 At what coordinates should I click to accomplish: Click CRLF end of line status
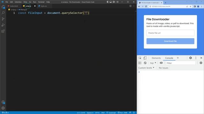point(103,113)
